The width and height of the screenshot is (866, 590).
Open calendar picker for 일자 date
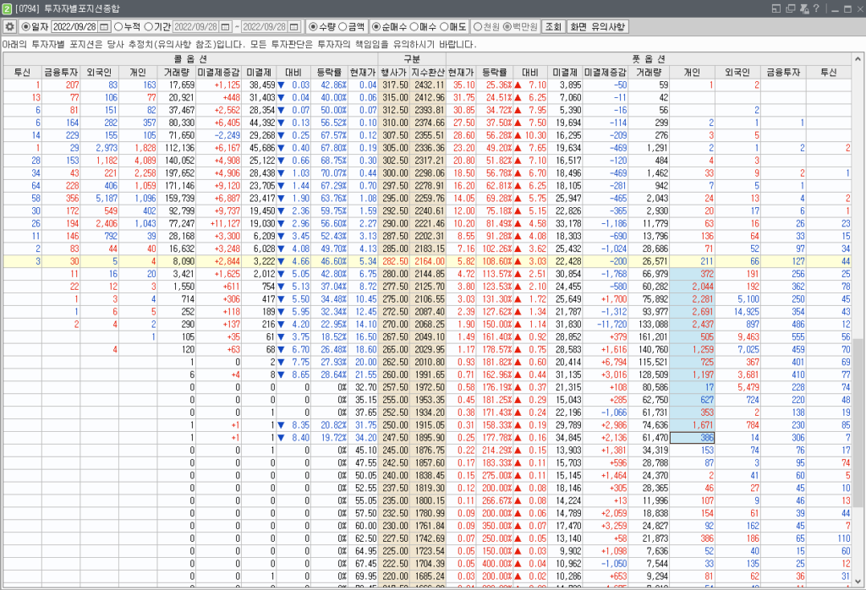[104, 27]
